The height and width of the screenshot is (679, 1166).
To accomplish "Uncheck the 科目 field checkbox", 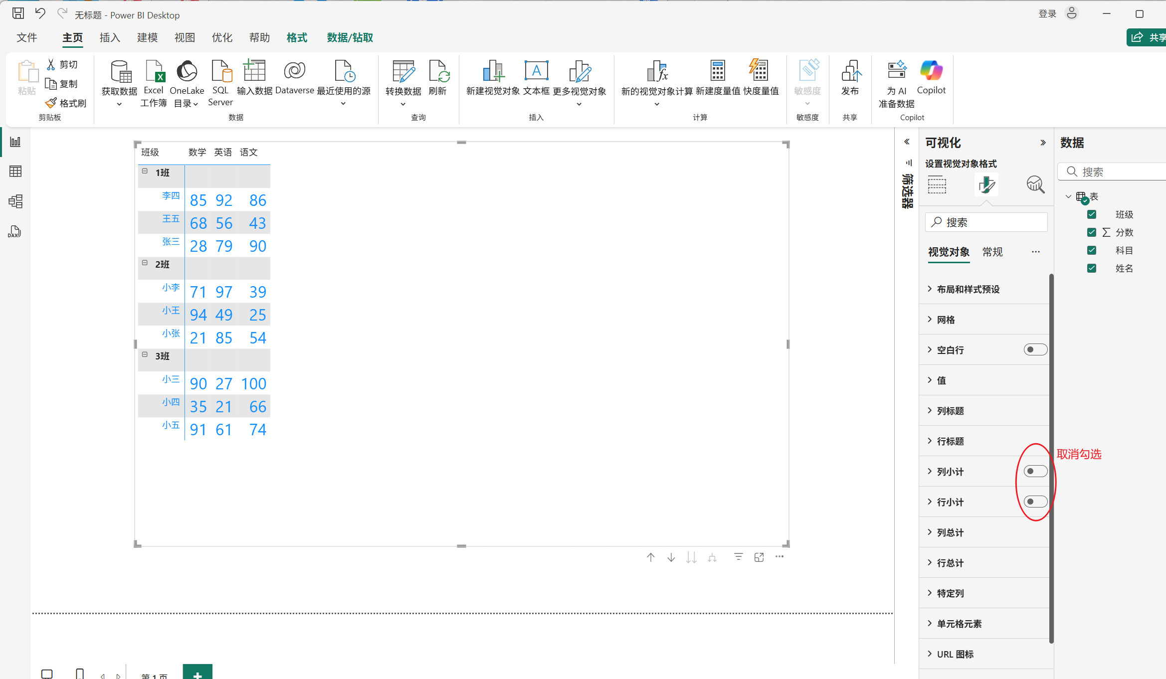I will coord(1092,250).
